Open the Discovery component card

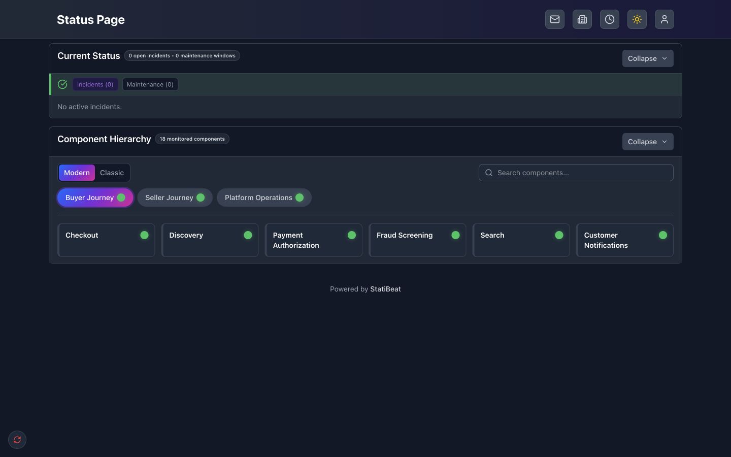point(210,240)
